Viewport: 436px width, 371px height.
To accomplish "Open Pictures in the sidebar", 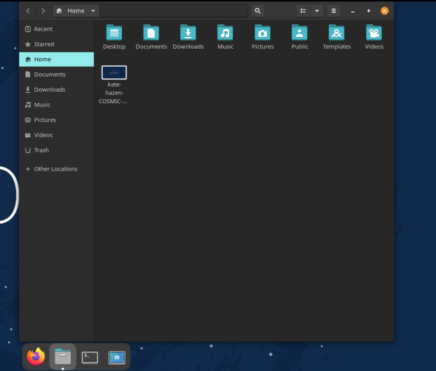I will (57, 120).
